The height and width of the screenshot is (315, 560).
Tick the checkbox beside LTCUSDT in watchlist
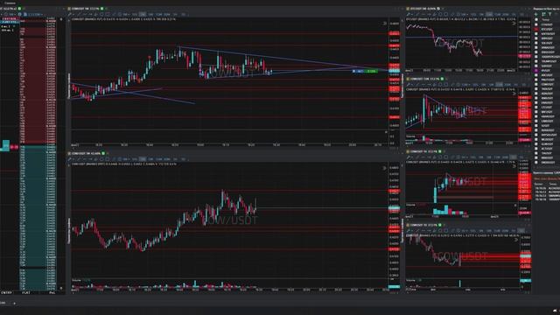[536, 108]
